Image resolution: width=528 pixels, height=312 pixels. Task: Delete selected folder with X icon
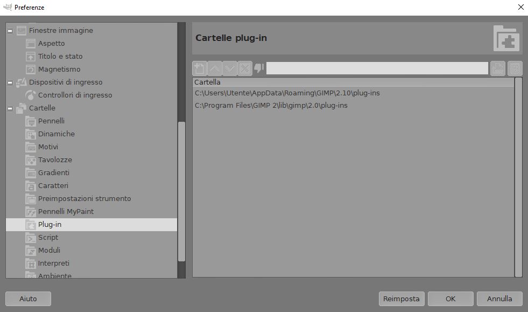click(245, 68)
